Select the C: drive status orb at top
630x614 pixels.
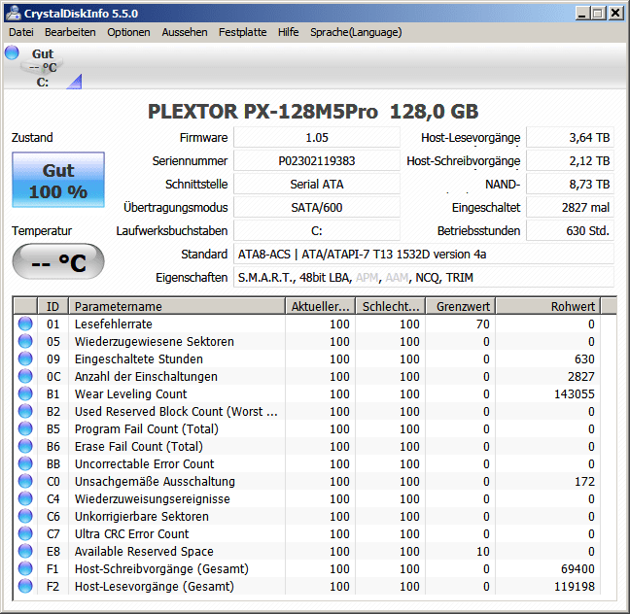click(12, 52)
